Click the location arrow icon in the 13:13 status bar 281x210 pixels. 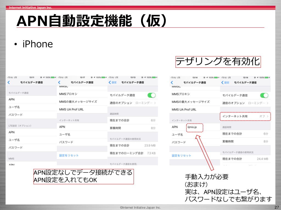coord(145,77)
